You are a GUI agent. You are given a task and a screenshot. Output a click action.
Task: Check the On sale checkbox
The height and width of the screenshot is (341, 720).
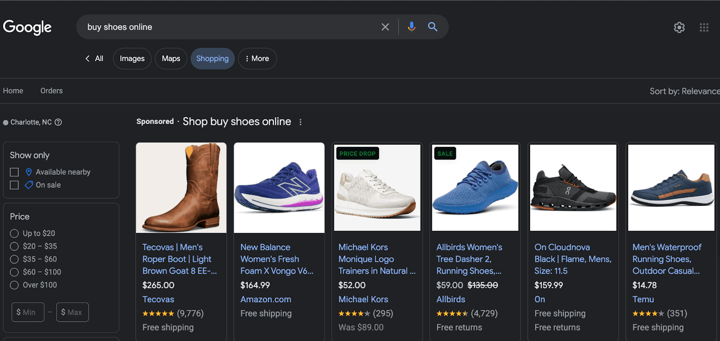(14, 185)
